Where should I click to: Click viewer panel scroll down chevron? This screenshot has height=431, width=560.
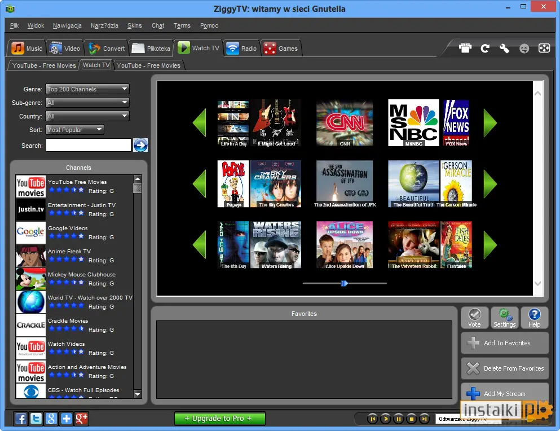[x=537, y=283]
